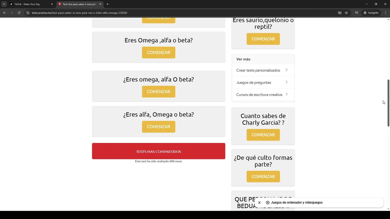Open the Chrome three-dot menu

click(x=386, y=13)
